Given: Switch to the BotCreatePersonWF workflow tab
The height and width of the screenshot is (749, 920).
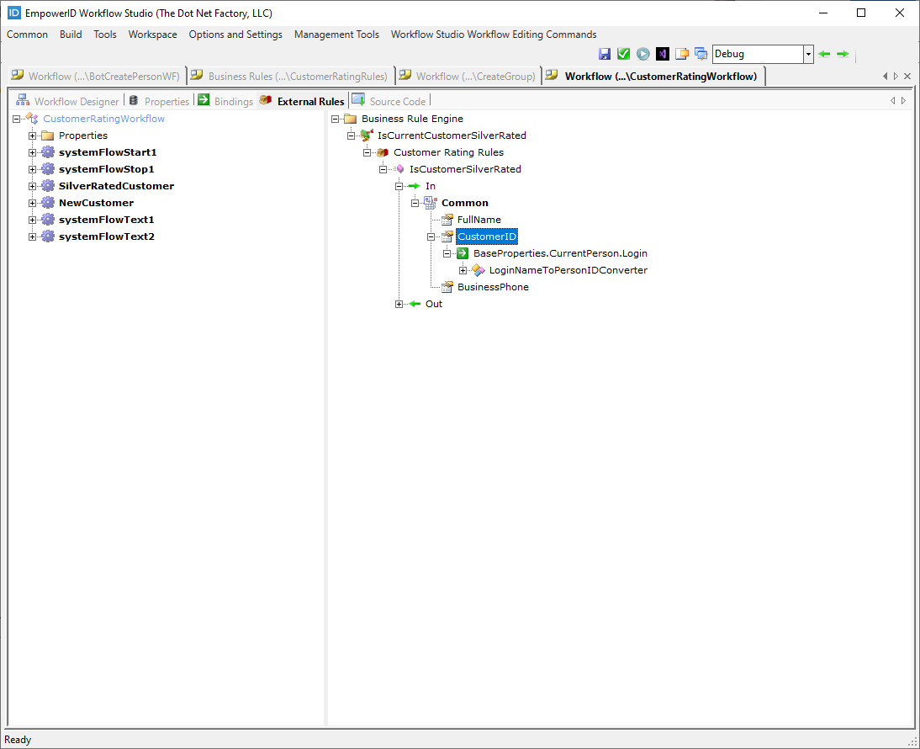Looking at the screenshot, I should [x=97, y=77].
